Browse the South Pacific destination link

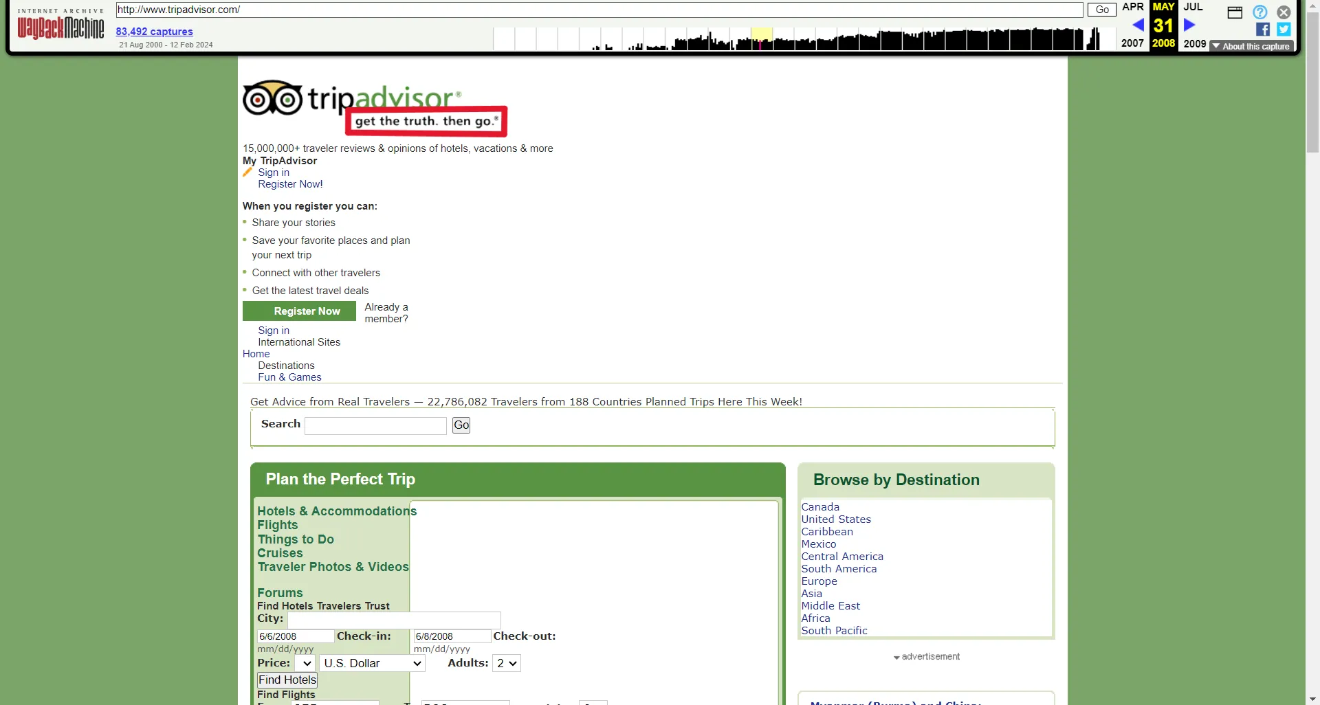coord(834,631)
